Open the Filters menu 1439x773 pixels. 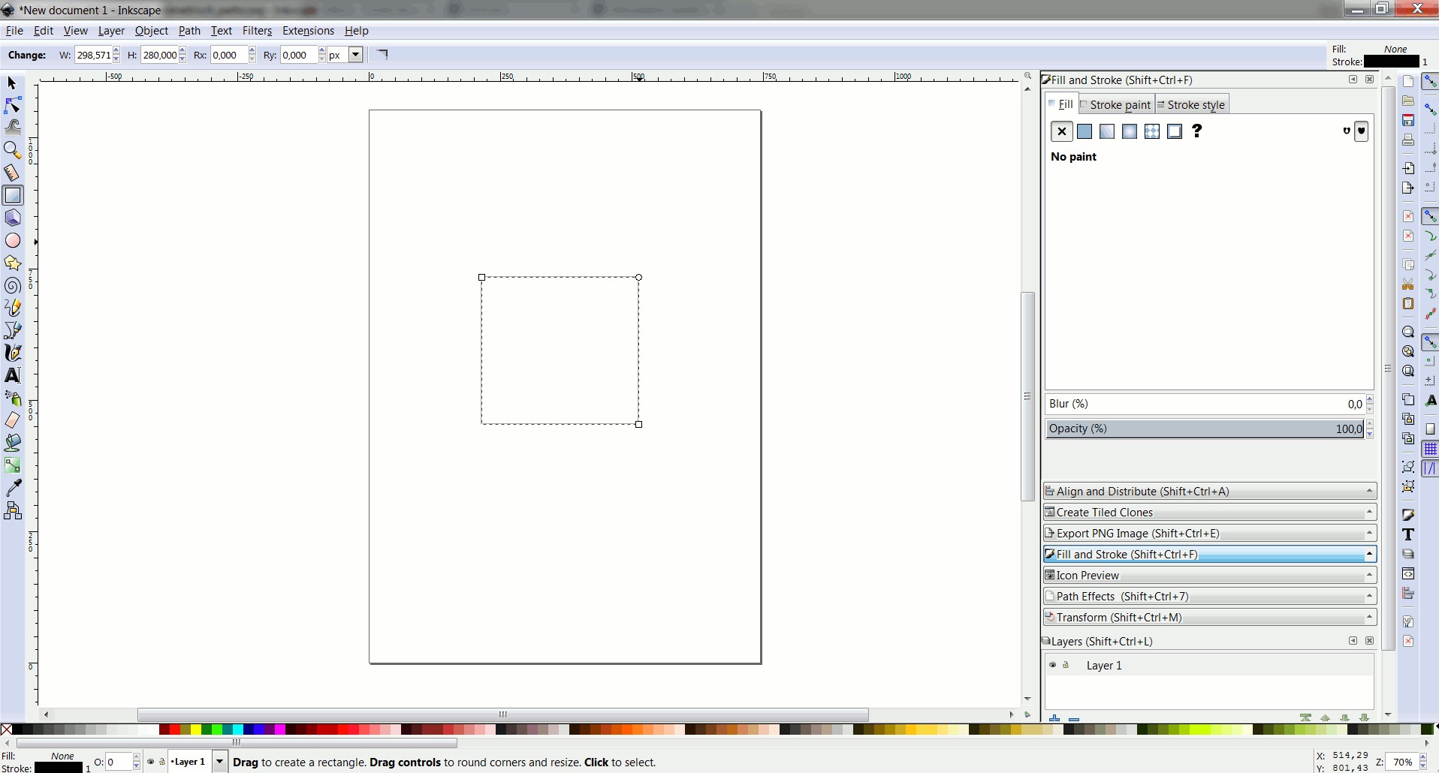point(257,31)
